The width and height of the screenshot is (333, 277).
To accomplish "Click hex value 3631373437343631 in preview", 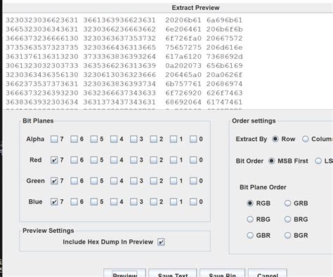I will (119, 102).
